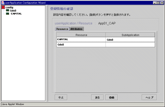The height and width of the screenshot is (107, 165).
Task: Select Gds0 node in the tree
Action: pos(13,10)
